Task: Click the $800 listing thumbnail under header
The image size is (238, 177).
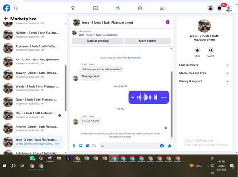Action: point(74,33)
